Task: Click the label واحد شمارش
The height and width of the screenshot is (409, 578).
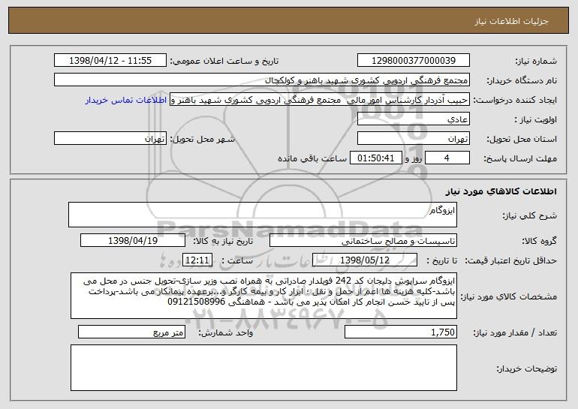Action: 226,333
